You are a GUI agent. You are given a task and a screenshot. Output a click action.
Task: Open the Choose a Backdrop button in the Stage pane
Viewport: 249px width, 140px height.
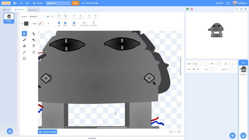tap(243, 136)
